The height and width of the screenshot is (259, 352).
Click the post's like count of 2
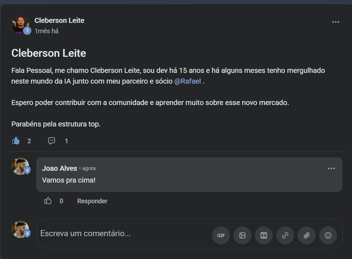[x=29, y=141]
